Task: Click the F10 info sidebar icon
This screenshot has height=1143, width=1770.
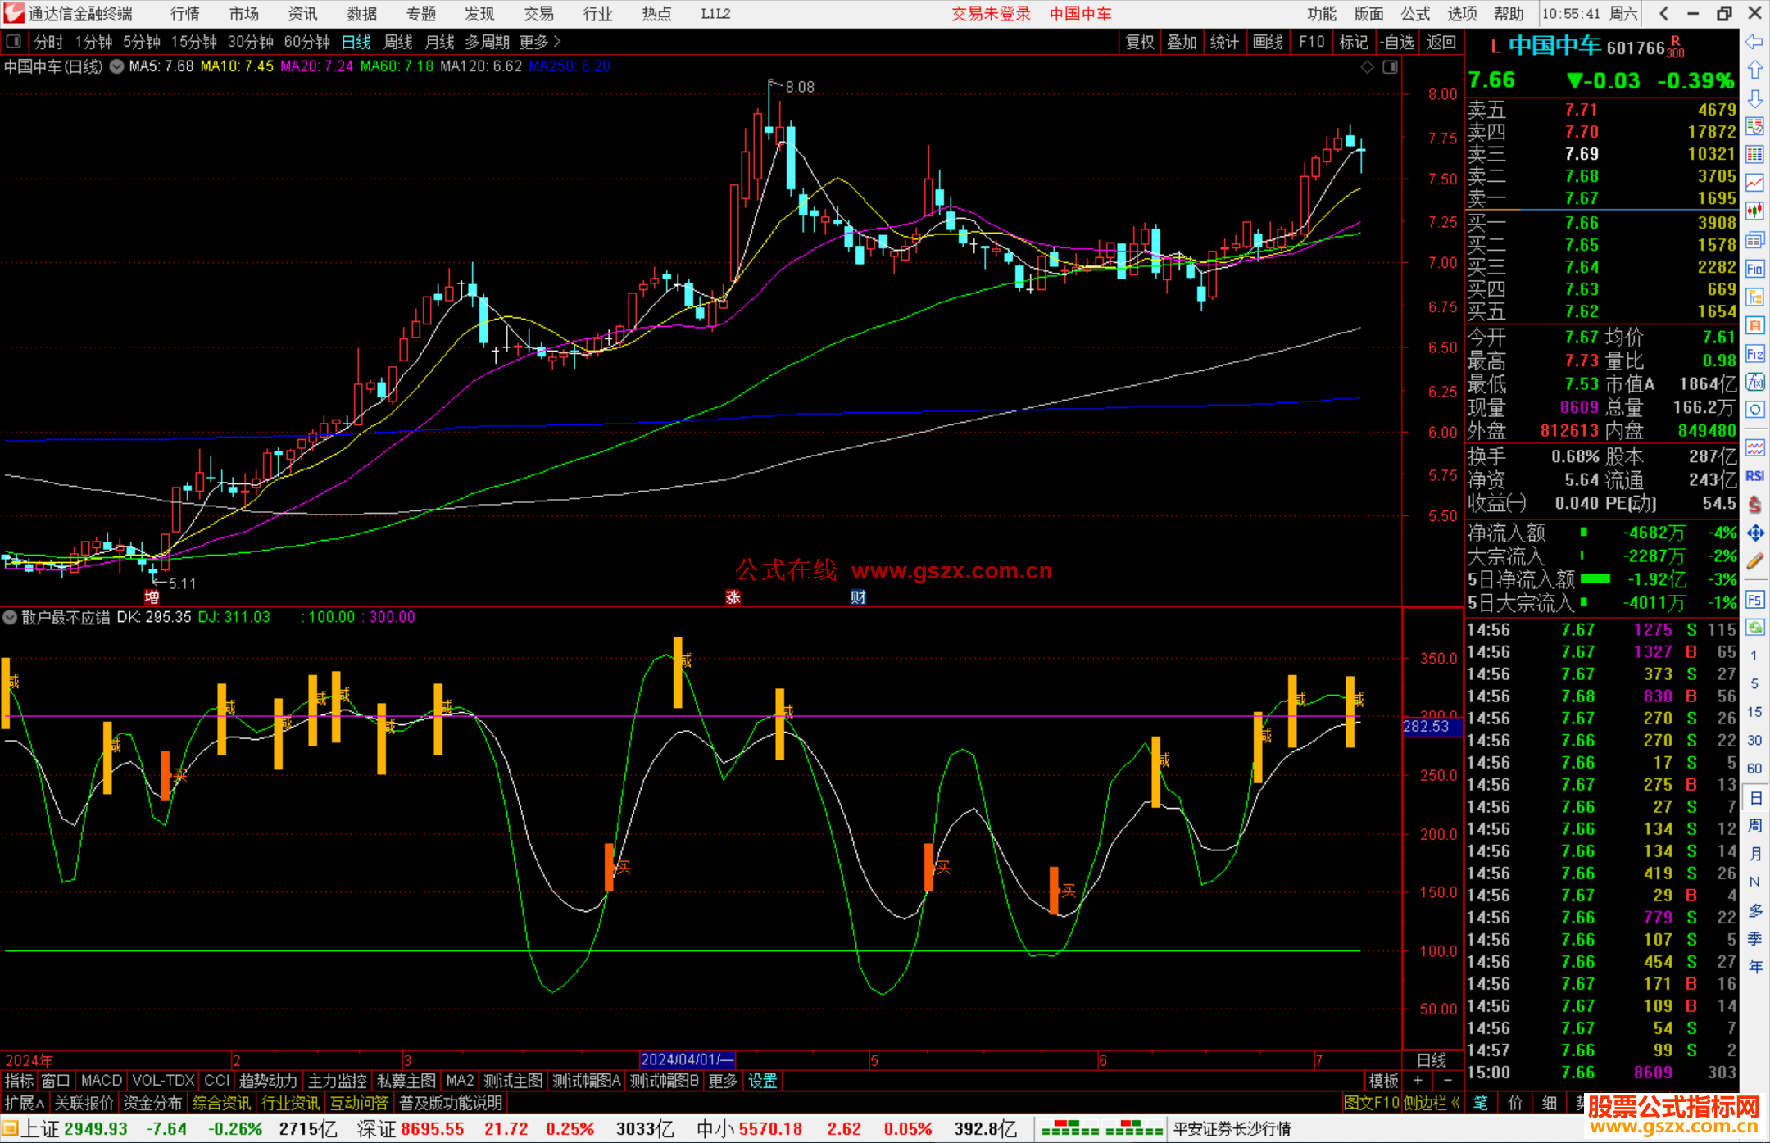Action: click(1754, 269)
